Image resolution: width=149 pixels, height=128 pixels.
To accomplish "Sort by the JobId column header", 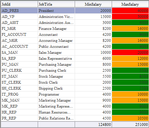I will (19, 4).
